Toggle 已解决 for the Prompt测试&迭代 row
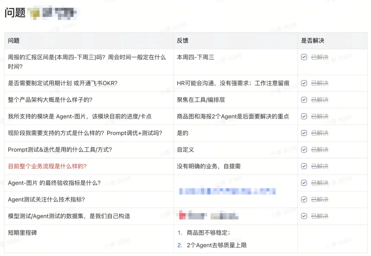Viewport: 371px width, 256px height. point(304,149)
